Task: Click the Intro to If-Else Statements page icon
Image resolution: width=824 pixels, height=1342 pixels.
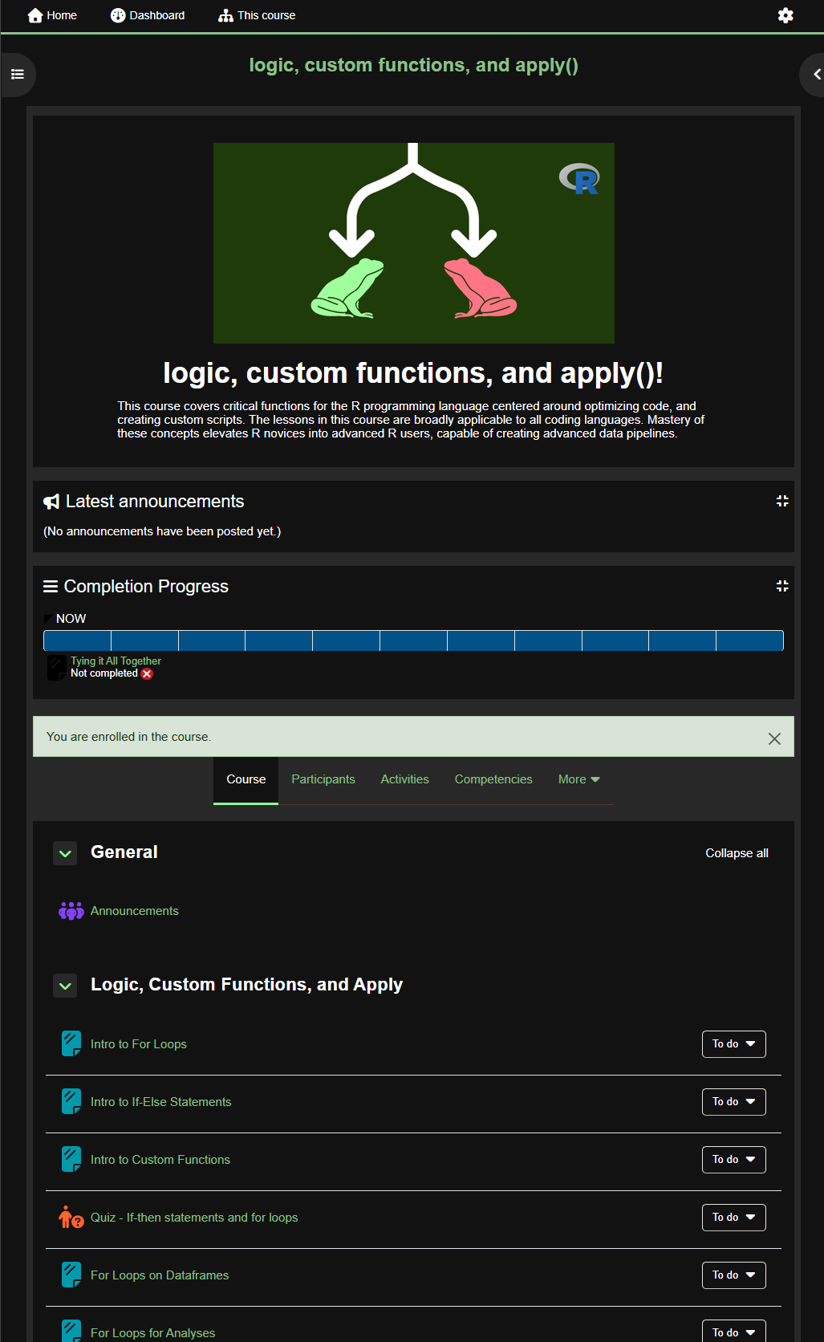Action: click(x=71, y=1102)
